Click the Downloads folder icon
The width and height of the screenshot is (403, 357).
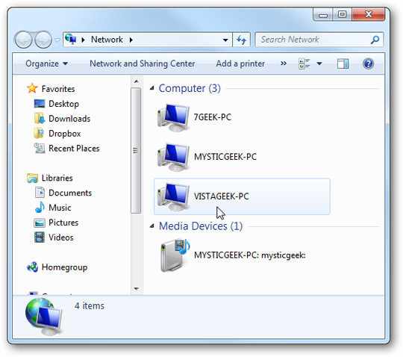(x=40, y=118)
